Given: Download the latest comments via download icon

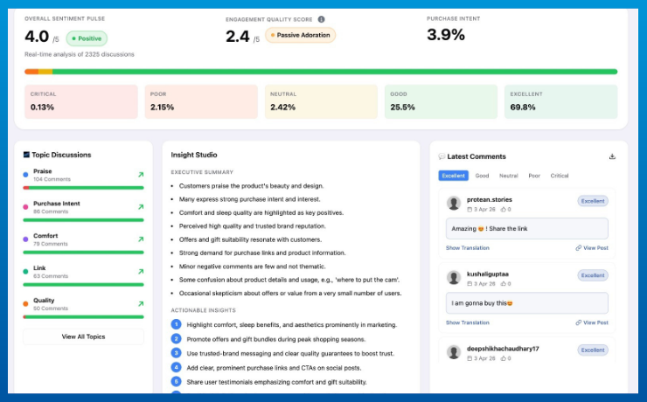Looking at the screenshot, I should 612,156.
